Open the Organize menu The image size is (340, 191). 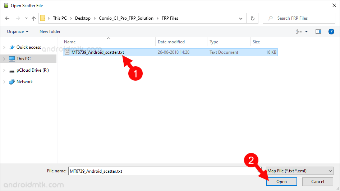pos(18,32)
